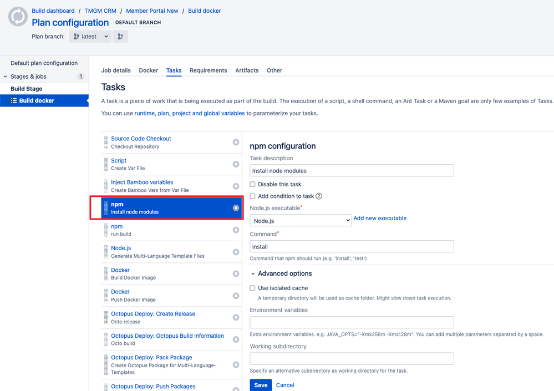Viewport: 554px width, 391px height.
Task: Open help icon next to Add condition to task
Action: pyautogui.click(x=319, y=196)
